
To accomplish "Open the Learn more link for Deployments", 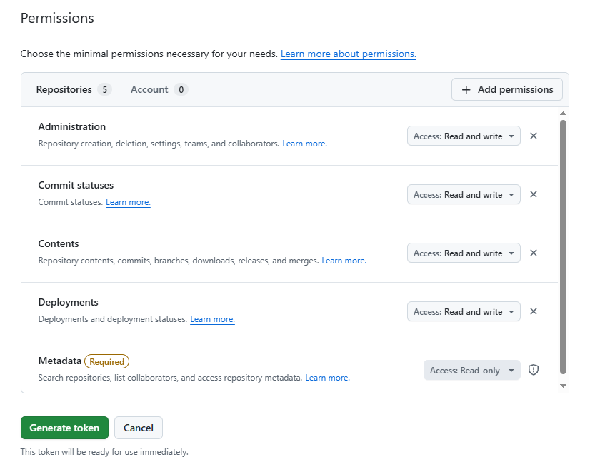I will click(212, 319).
